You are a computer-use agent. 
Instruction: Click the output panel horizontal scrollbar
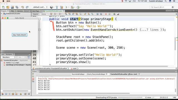coord(84,93)
